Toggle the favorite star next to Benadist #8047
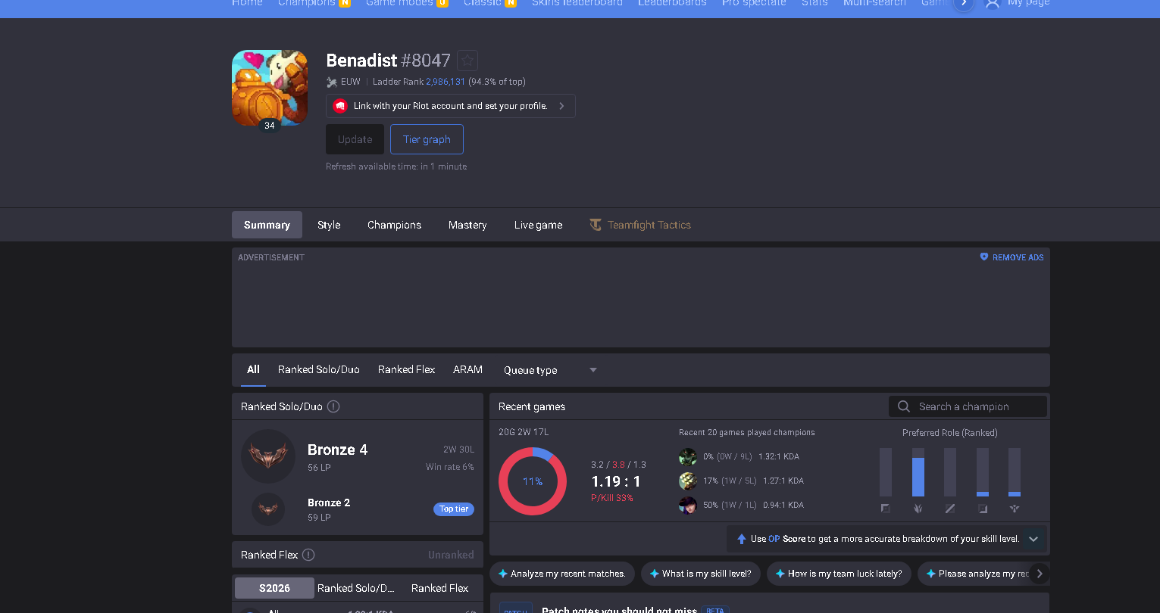 point(467,61)
